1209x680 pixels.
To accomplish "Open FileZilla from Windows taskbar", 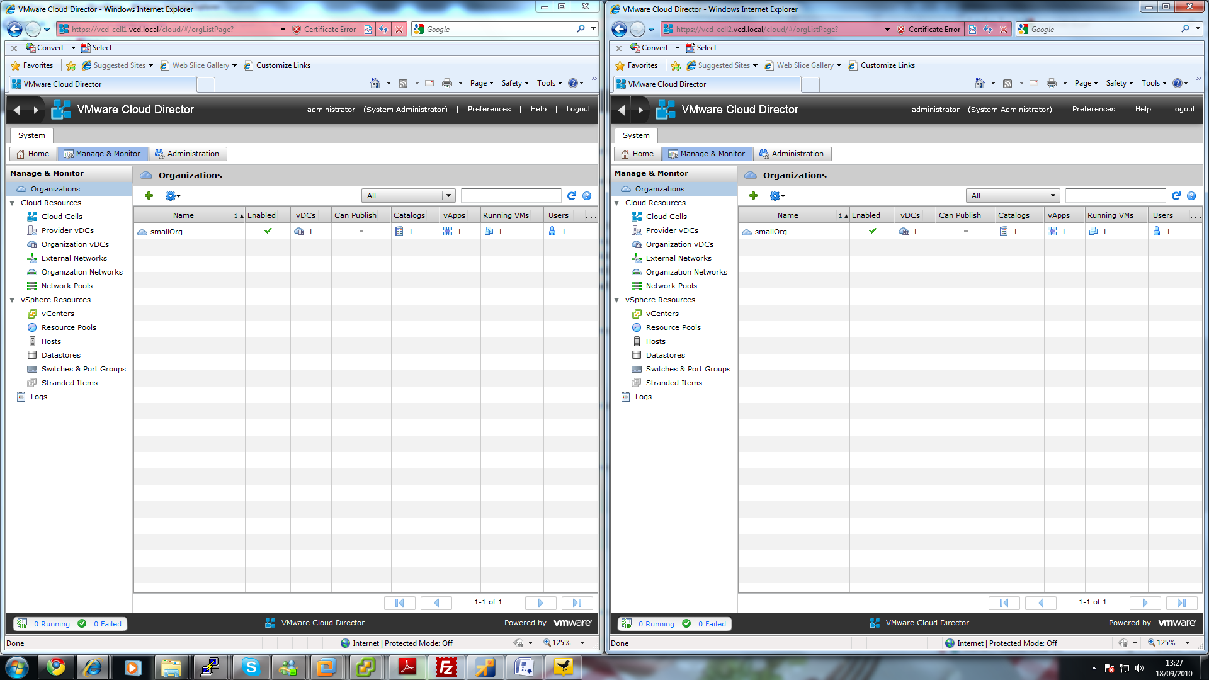I will [446, 667].
